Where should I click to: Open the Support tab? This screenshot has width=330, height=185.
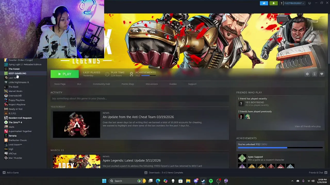coord(192,84)
